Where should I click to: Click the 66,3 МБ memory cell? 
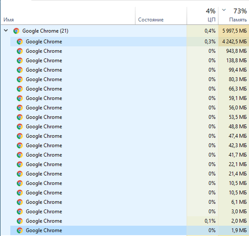click(x=234, y=89)
